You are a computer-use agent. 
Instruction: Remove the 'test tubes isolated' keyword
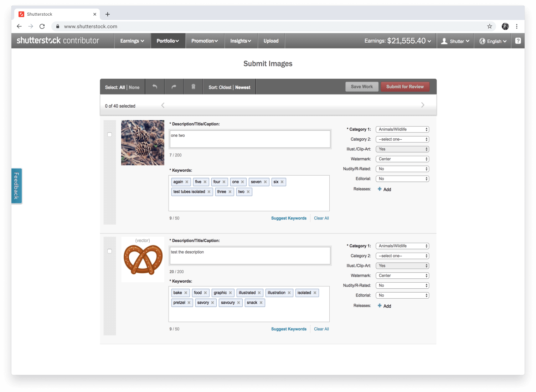(x=209, y=192)
